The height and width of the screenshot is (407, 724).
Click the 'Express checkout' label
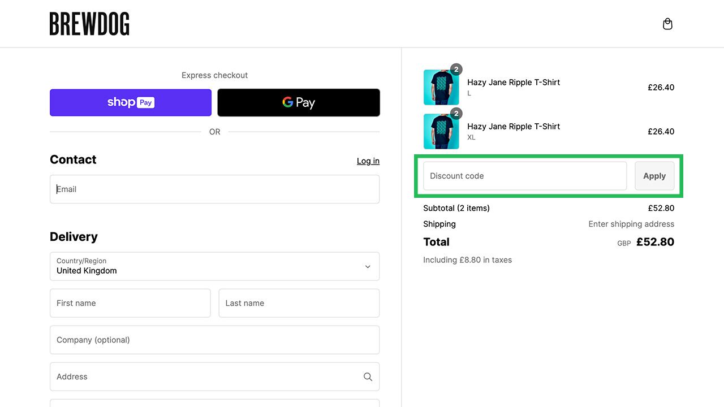click(214, 75)
